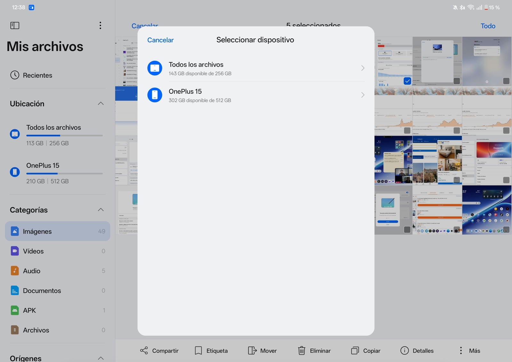Tick the checkbox on the top-right thumbnail
The height and width of the screenshot is (362, 512).
click(x=506, y=81)
